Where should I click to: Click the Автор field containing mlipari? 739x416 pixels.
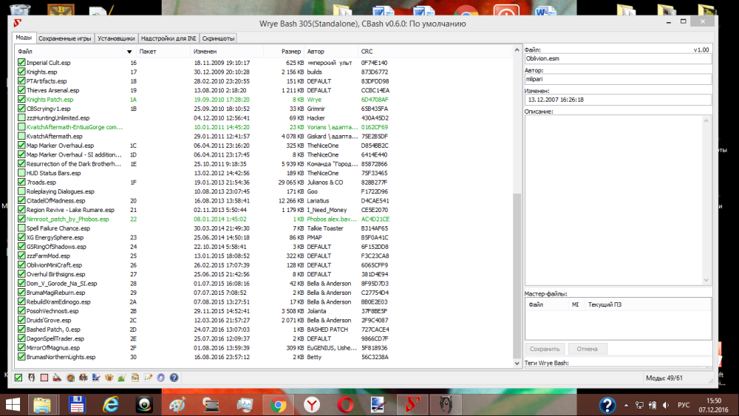click(x=617, y=79)
